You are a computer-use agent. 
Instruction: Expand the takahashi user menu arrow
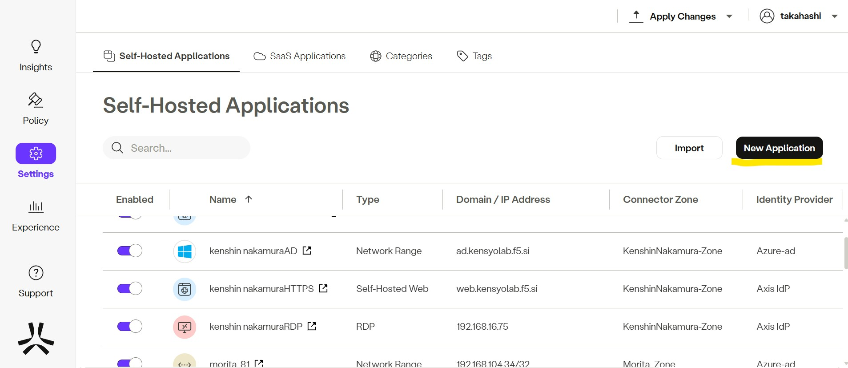(x=835, y=16)
